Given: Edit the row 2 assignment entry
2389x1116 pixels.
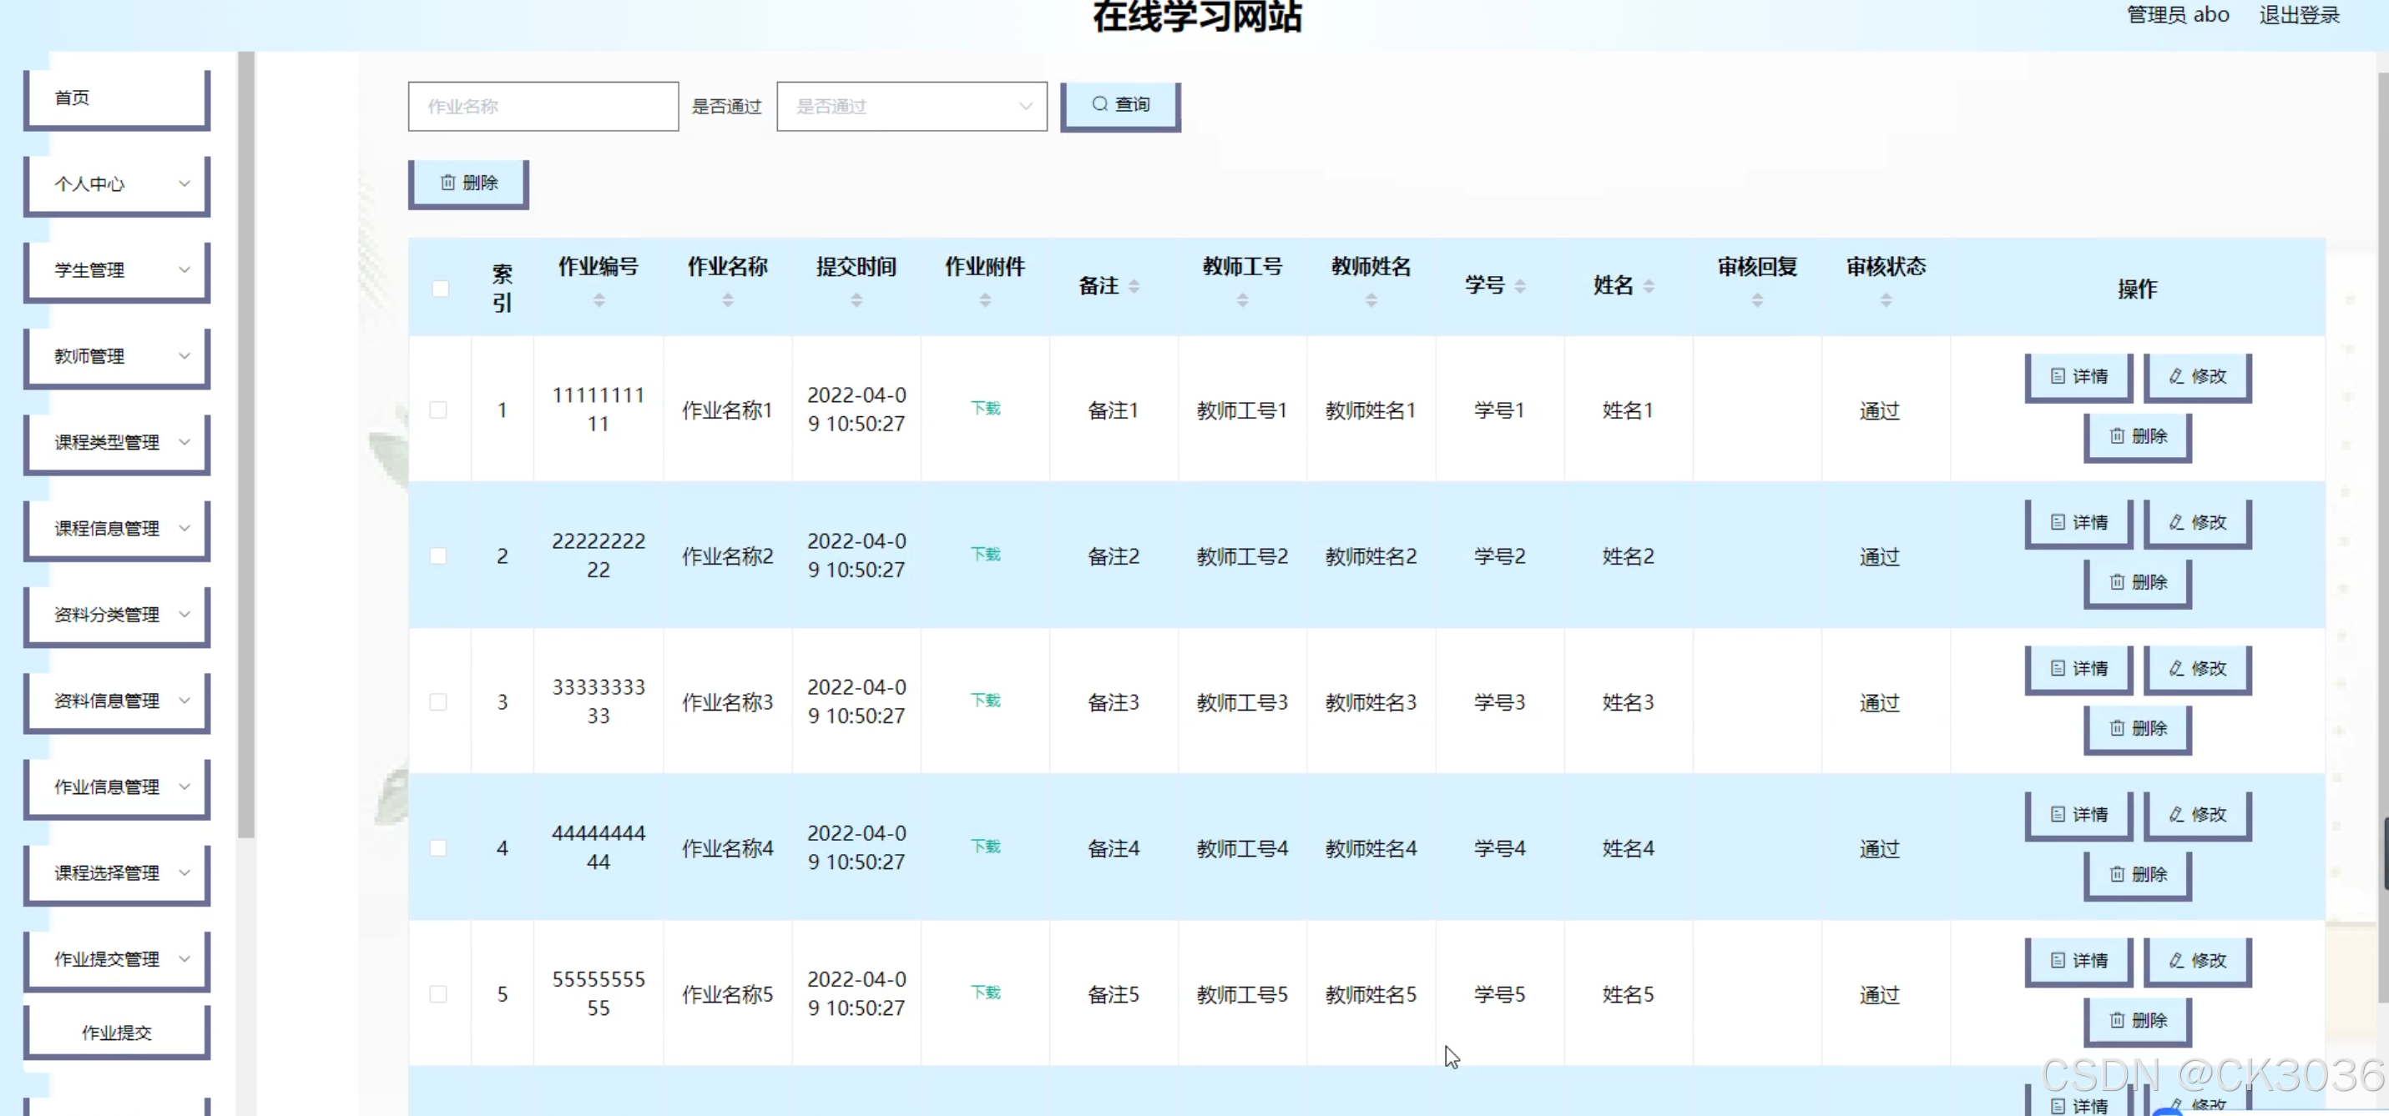Looking at the screenshot, I should (2196, 523).
